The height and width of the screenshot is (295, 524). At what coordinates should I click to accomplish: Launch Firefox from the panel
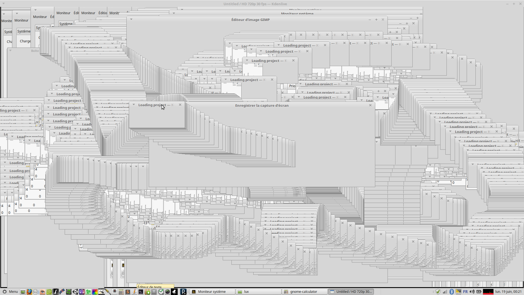pos(29,292)
